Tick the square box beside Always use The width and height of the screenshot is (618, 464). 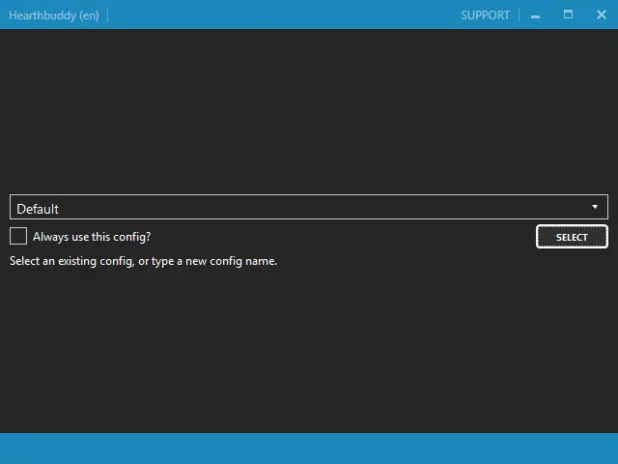18,236
